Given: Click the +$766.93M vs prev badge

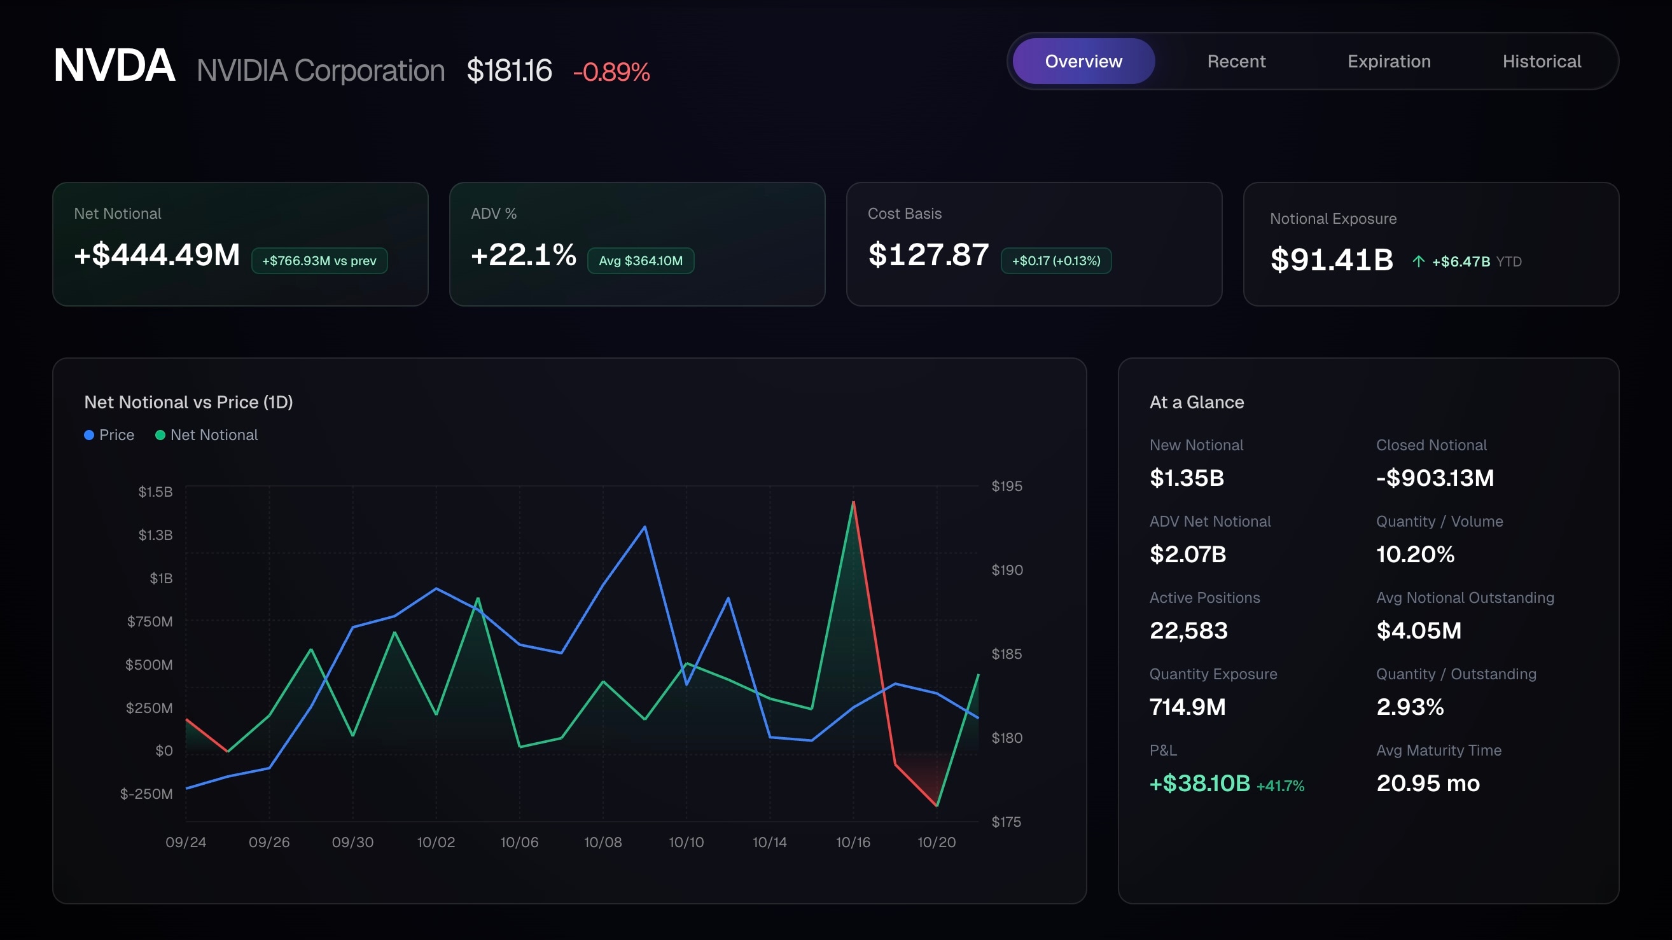Looking at the screenshot, I should (319, 261).
